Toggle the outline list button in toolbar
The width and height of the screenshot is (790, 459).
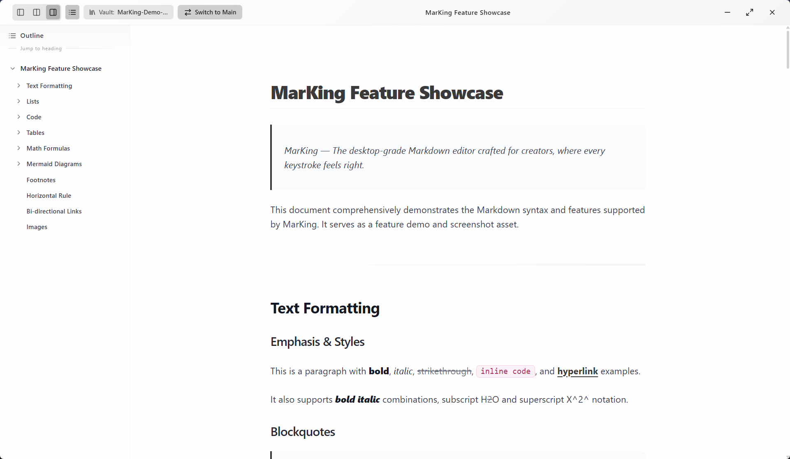pos(72,12)
